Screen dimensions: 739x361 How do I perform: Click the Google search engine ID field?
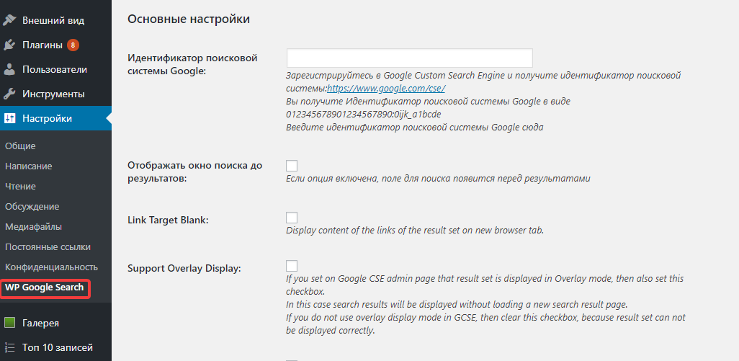(410, 58)
